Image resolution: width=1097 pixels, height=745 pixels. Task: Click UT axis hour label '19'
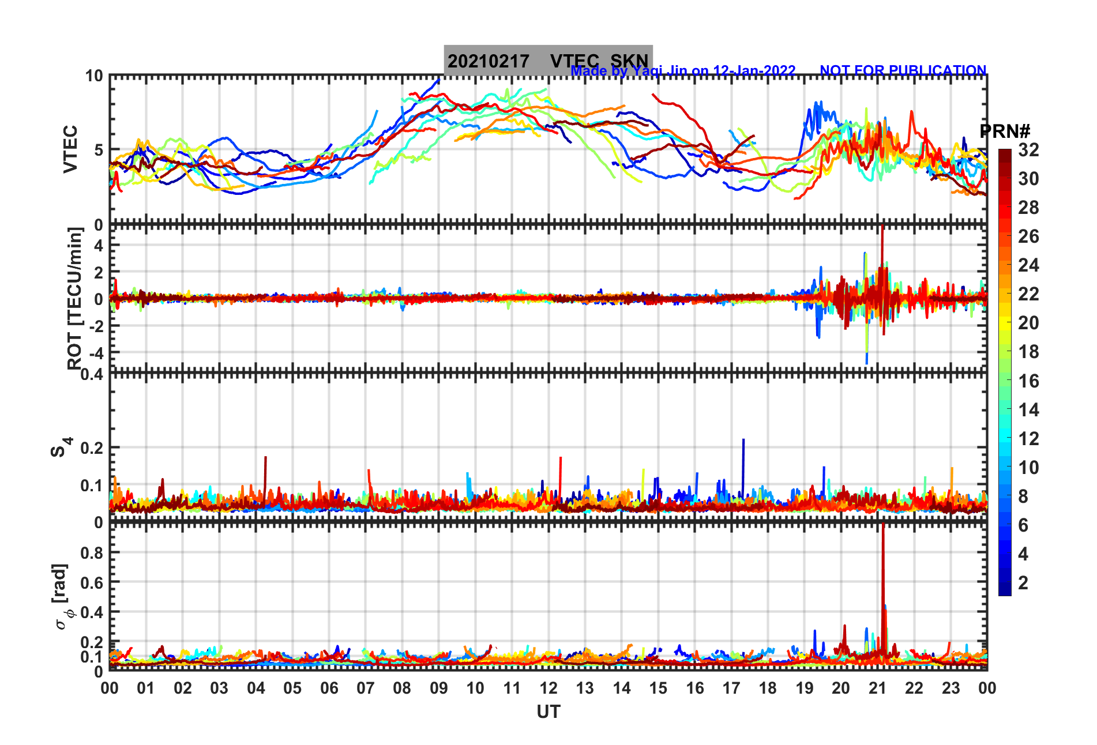(x=805, y=688)
